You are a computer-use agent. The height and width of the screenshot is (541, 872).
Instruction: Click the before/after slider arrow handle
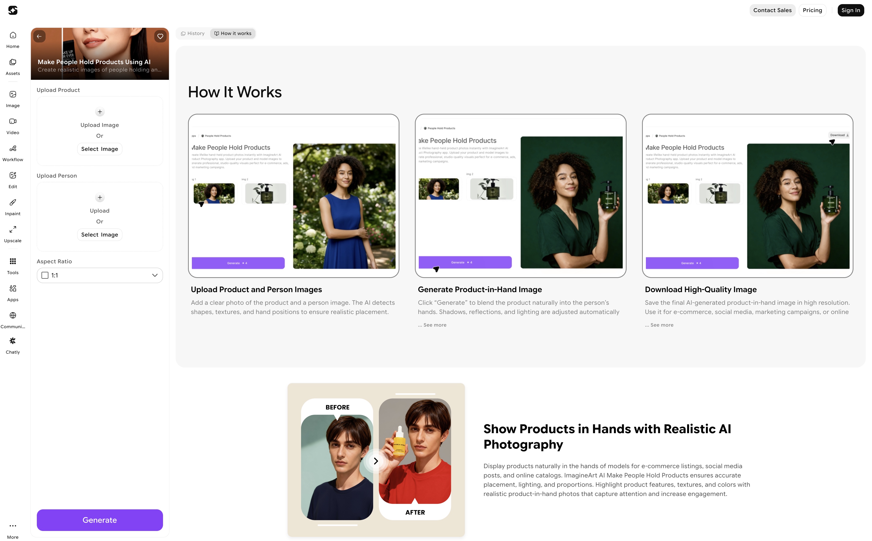[x=375, y=461]
